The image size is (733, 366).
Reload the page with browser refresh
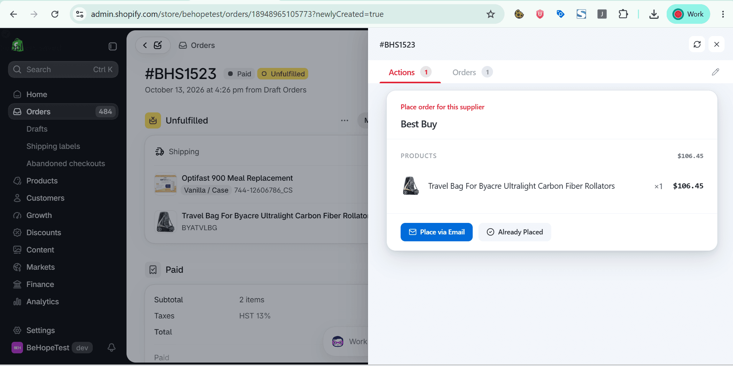click(55, 14)
